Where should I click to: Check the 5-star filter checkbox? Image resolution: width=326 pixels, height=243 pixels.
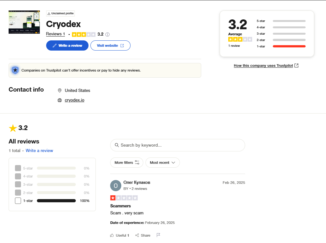pyautogui.click(x=18, y=168)
